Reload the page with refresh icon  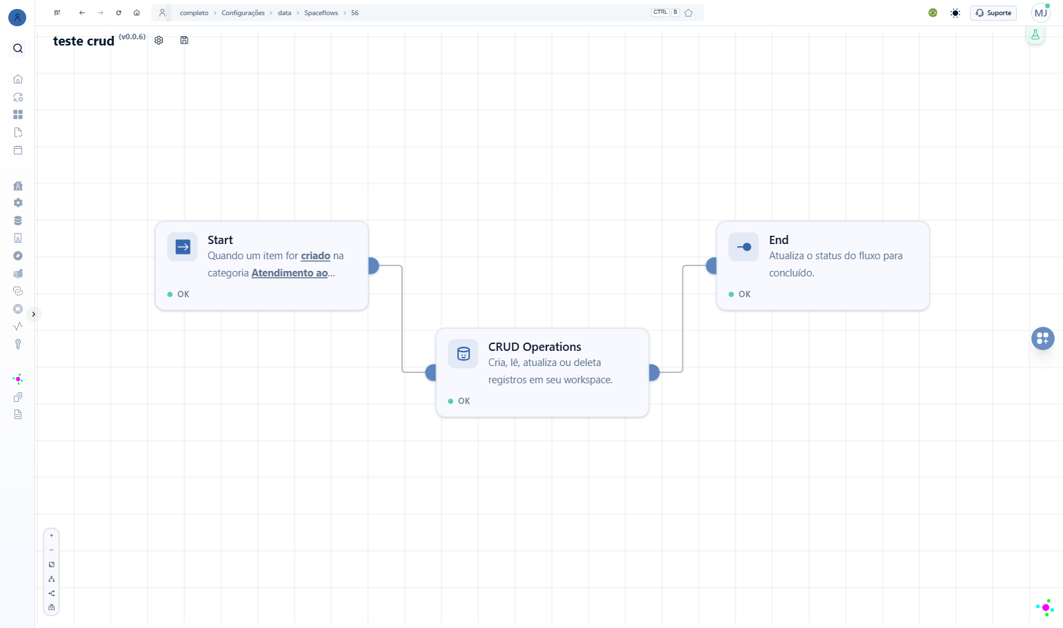119,12
